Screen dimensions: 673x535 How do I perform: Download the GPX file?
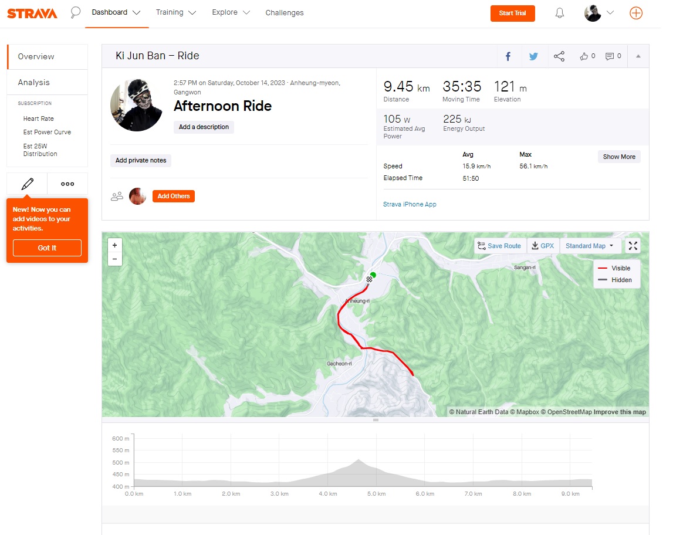[543, 246]
